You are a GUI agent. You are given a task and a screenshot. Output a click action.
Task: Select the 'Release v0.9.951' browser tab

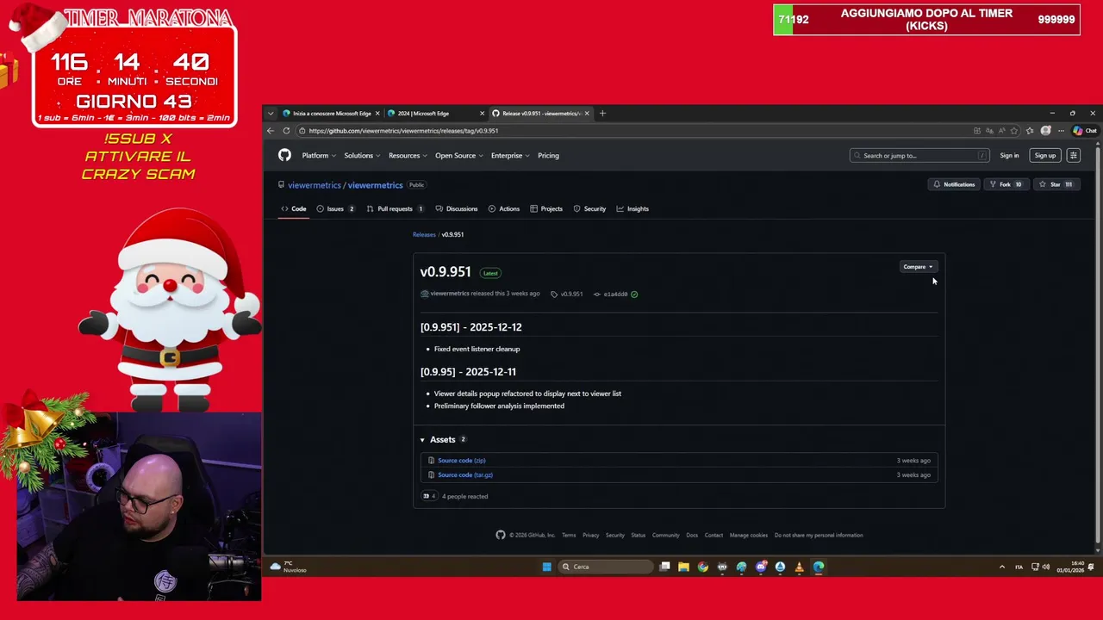coord(540,113)
